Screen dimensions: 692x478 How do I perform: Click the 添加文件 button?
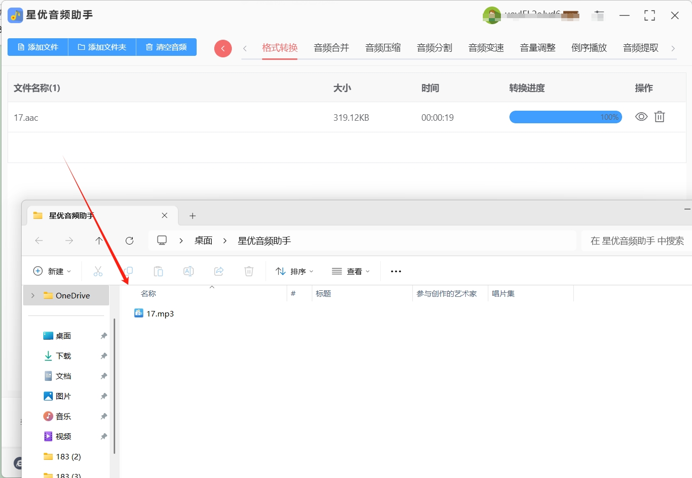pyautogui.click(x=38, y=47)
